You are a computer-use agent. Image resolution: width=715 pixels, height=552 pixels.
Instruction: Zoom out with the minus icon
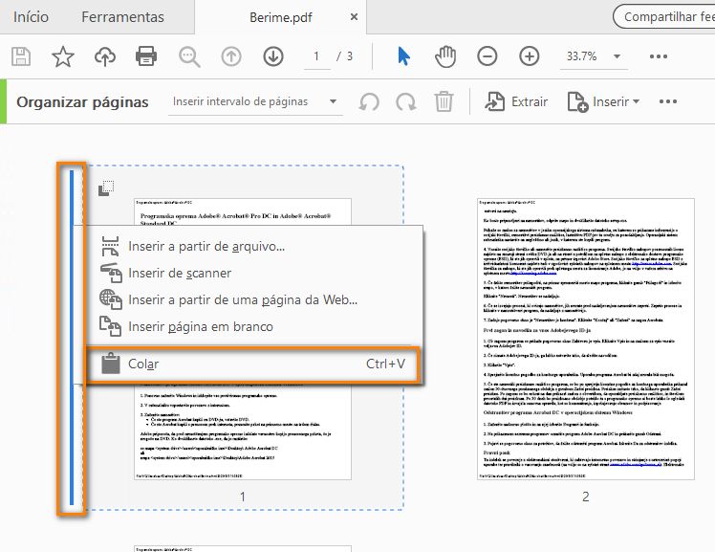[487, 56]
